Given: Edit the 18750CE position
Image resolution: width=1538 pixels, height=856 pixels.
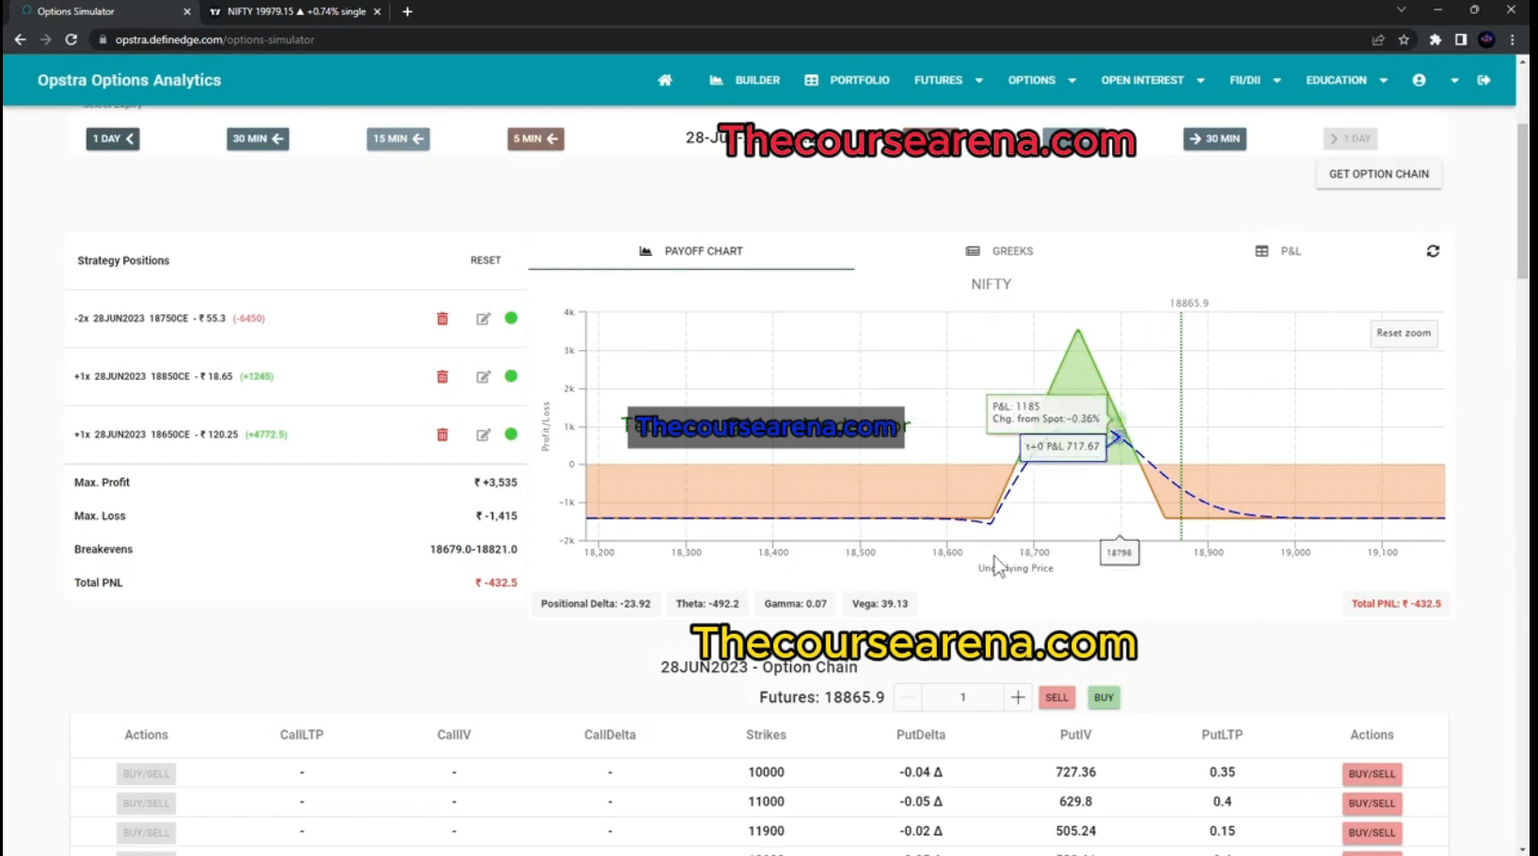Looking at the screenshot, I should click(x=483, y=319).
